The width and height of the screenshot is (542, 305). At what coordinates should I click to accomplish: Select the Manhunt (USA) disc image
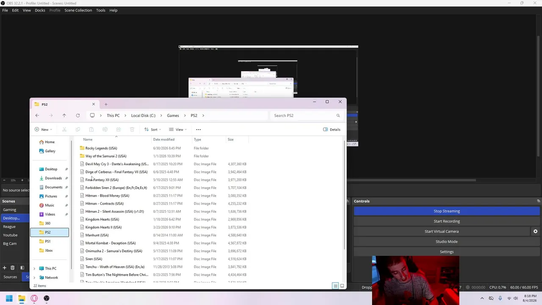97,235
